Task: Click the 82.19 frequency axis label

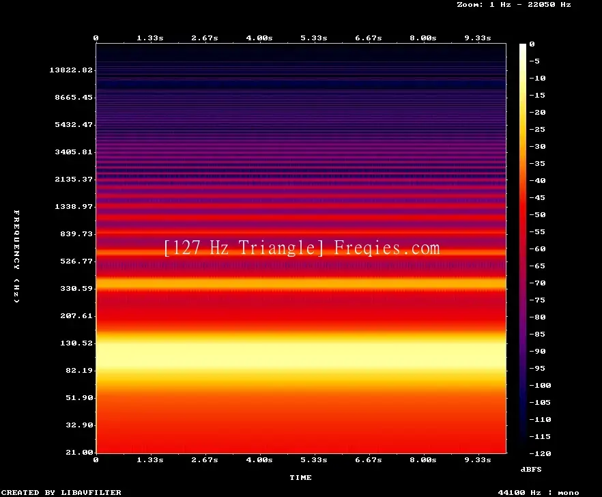Action: (x=79, y=370)
